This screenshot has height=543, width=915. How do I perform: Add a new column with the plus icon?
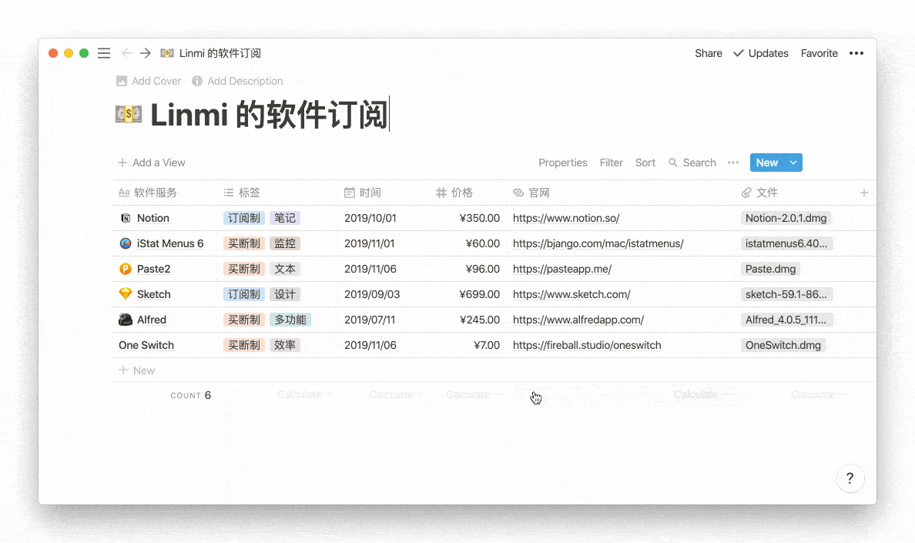coord(864,193)
